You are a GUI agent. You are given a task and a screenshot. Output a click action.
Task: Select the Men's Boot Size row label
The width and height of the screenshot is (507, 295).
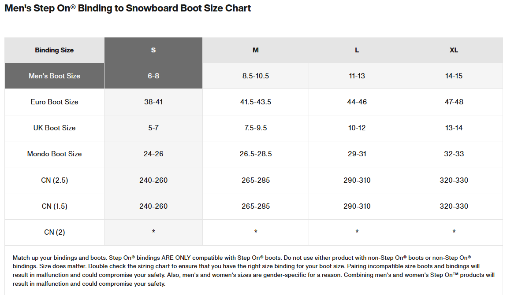[x=54, y=76]
